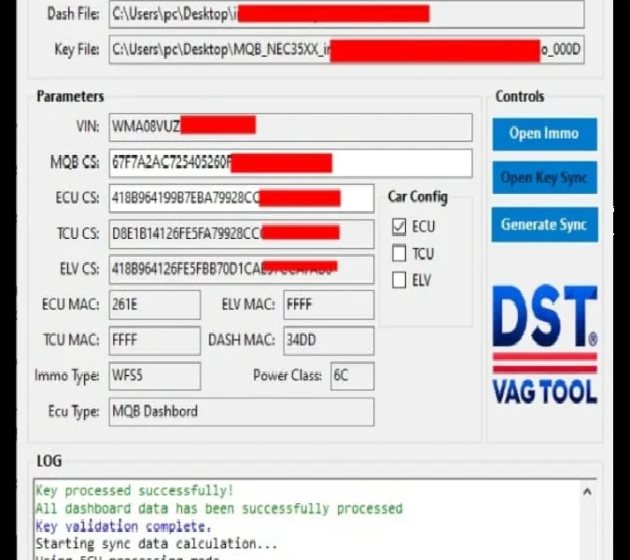Uncheck the ECU car config checkbox
630x560 pixels.
click(x=399, y=226)
